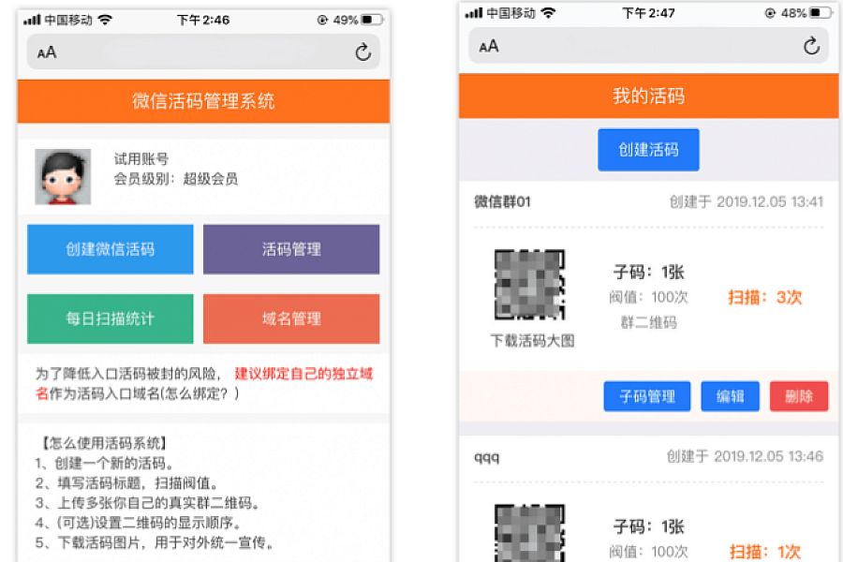Tap the address bar in the left phone
Viewport: 843px width, 562px height.
tap(203, 52)
